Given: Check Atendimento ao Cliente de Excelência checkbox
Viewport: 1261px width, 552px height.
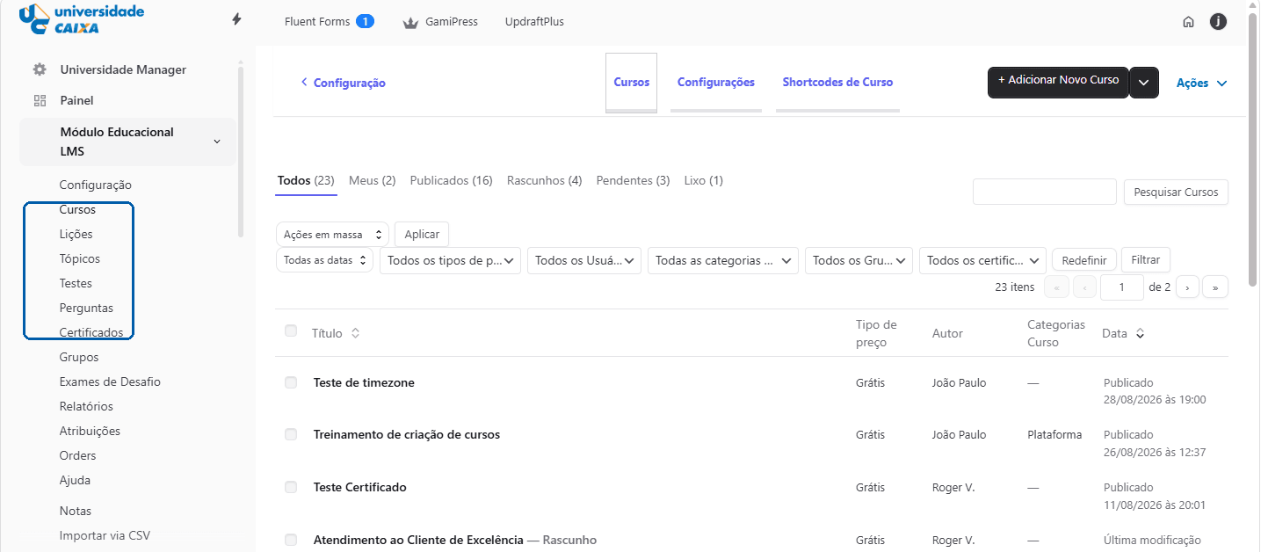Looking at the screenshot, I should (291, 540).
